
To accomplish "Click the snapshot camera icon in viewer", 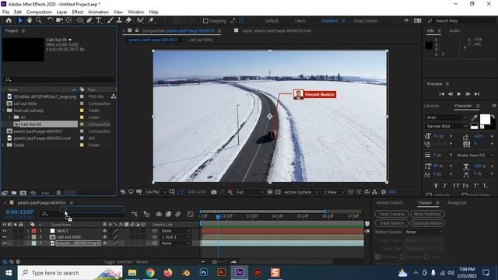I will tap(214, 192).
